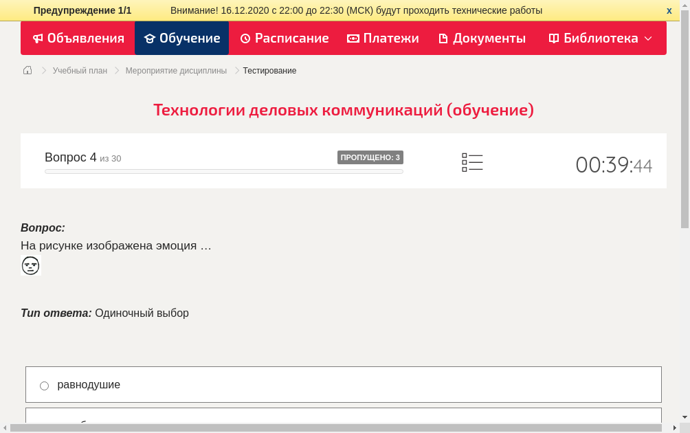690x433 pixels.
Task: Click the Мероприятие дисциплины breadcrumb link
Action: [176, 70]
